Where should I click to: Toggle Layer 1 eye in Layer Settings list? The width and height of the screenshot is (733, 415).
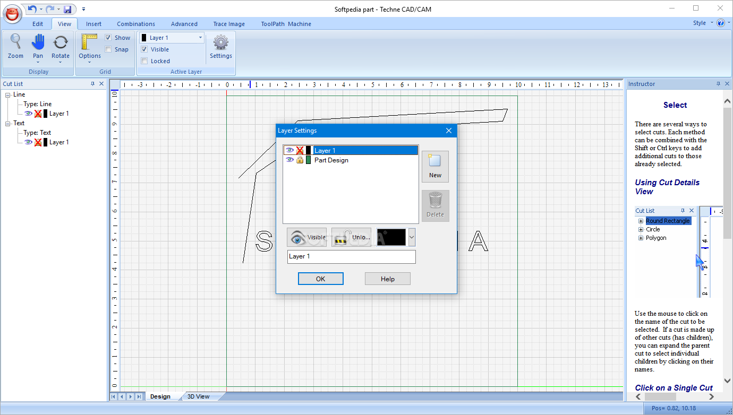[x=289, y=150]
